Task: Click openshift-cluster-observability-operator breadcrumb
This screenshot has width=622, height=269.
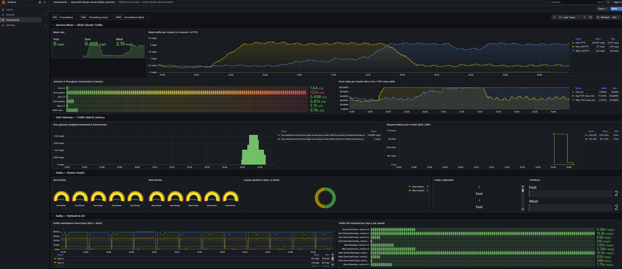Action: click(x=93, y=2)
